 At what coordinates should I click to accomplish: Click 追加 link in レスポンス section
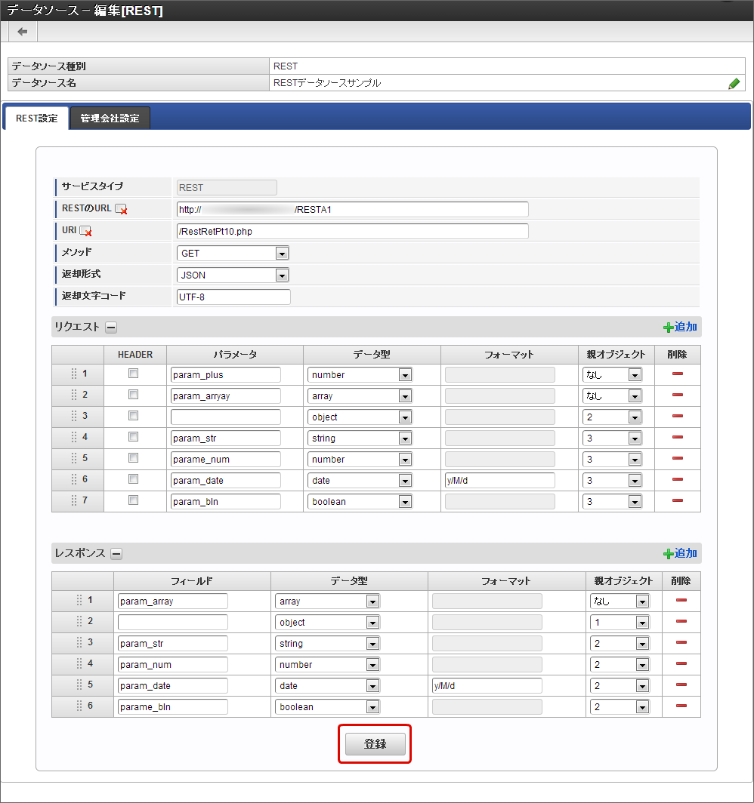680,553
